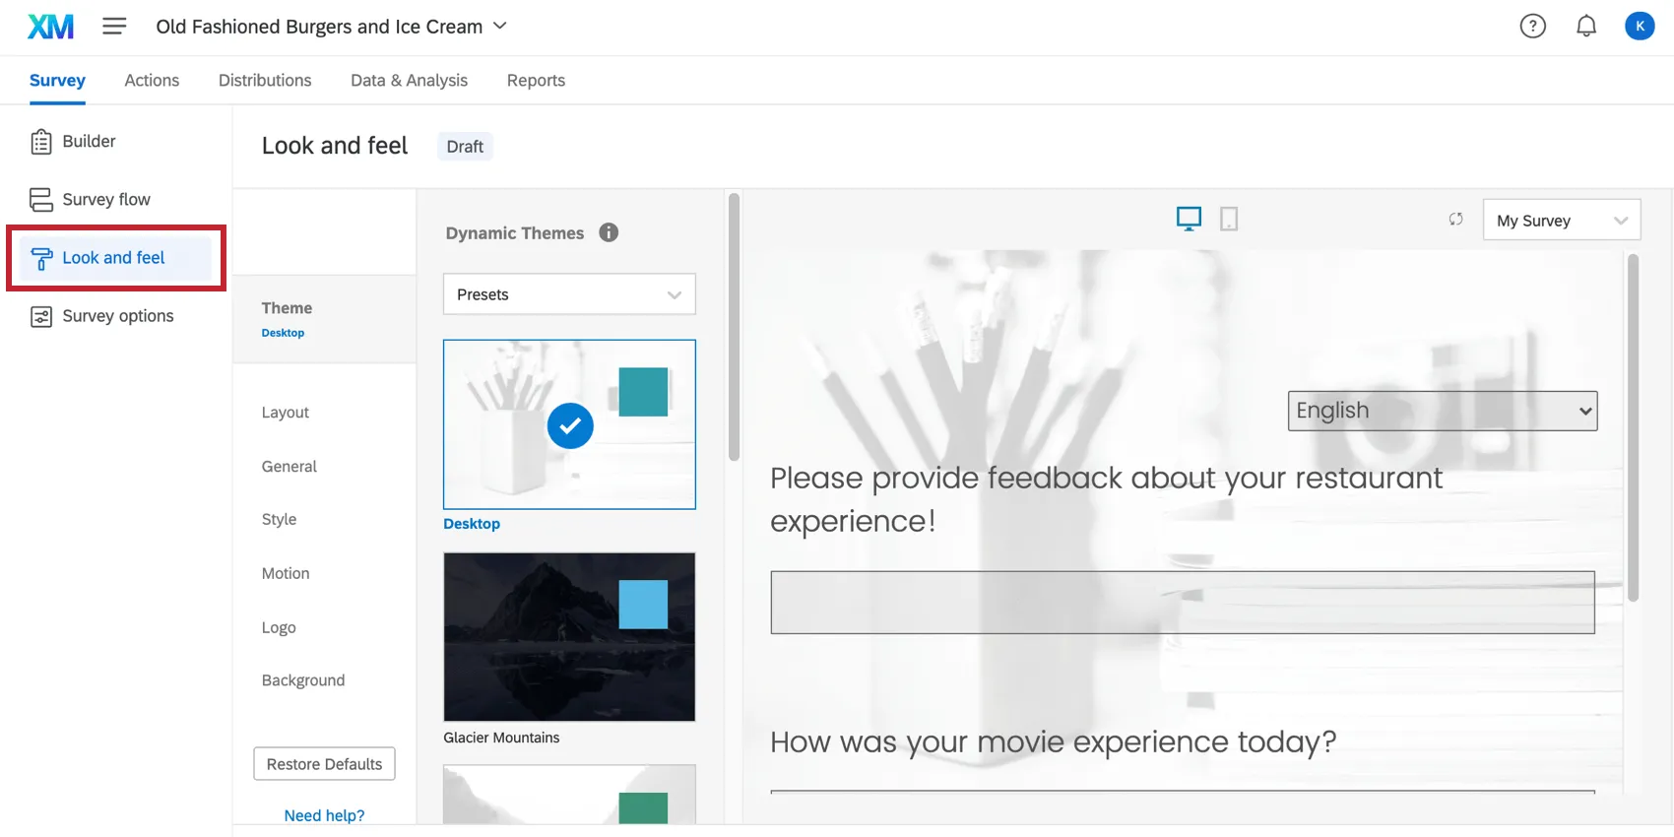This screenshot has height=837, width=1674.
Task: Open the My Survey dropdown
Action: pyautogui.click(x=1562, y=221)
